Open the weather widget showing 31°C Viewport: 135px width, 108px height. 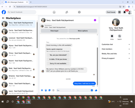(112, 102)
